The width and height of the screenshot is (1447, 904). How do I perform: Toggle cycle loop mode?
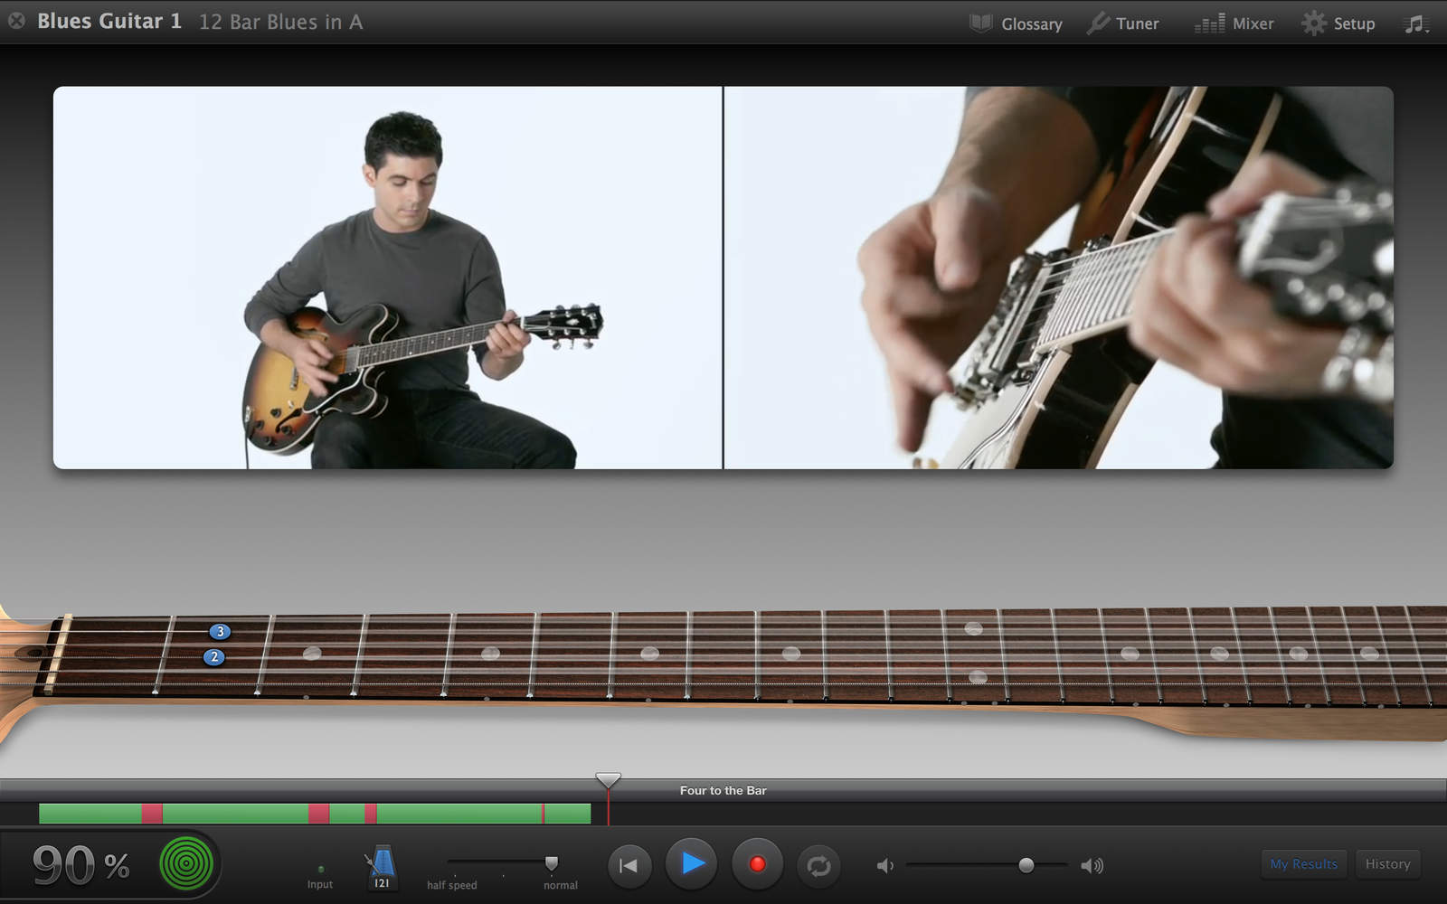(818, 866)
